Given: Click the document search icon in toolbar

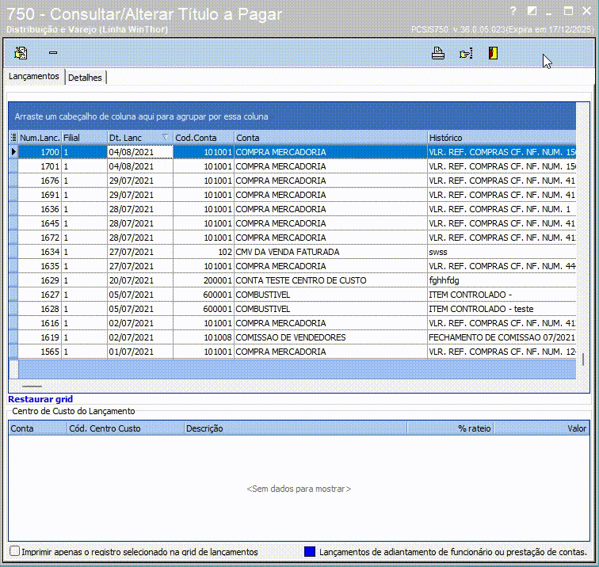Looking at the screenshot, I should pyautogui.click(x=21, y=53).
